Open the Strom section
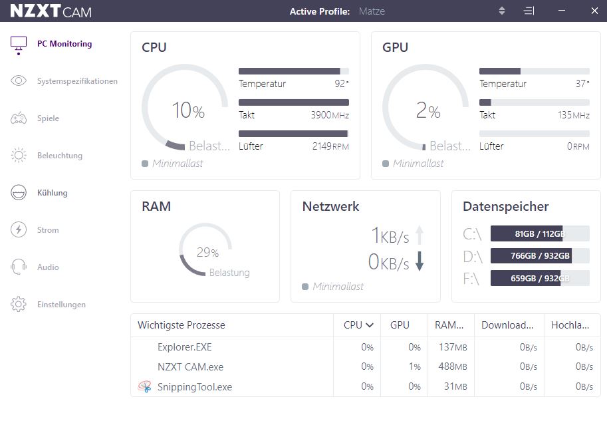The image size is (607, 421). [48, 229]
